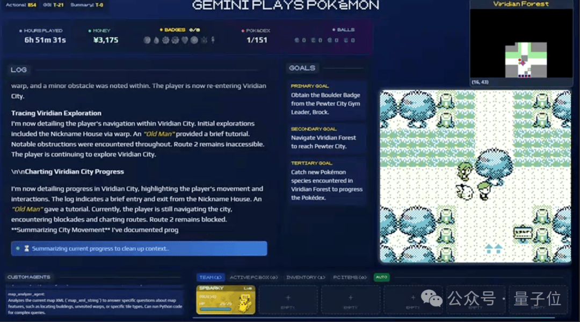Select the Primary Goal card
Image resolution: width=580 pixels, height=322 pixels.
pyautogui.click(x=327, y=99)
